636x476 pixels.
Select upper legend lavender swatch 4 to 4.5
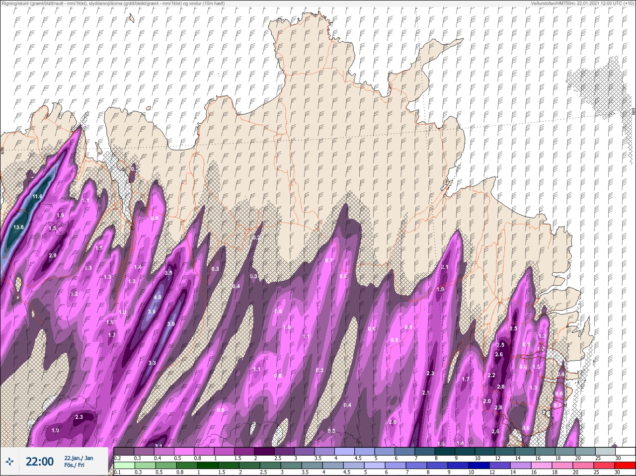click(x=345, y=451)
